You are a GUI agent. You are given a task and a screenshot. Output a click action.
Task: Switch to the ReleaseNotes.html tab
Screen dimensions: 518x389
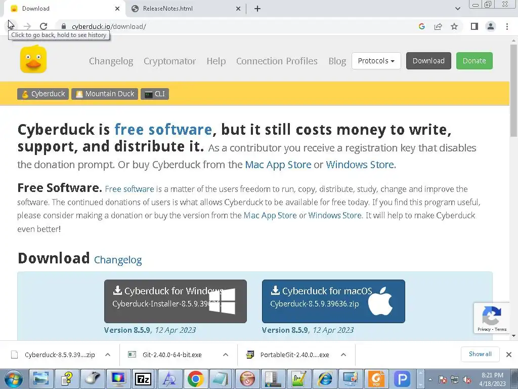[186, 9]
